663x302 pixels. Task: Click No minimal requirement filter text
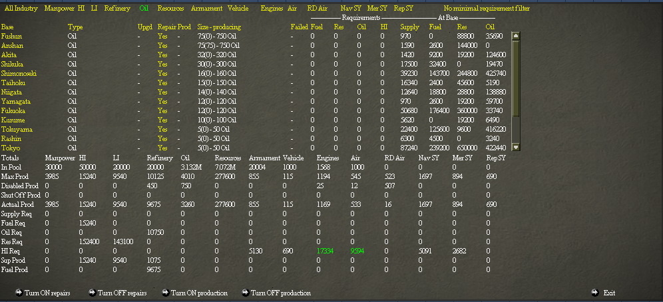pos(486,8)
